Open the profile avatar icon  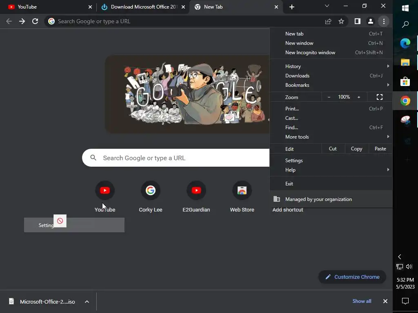(371, 21)
